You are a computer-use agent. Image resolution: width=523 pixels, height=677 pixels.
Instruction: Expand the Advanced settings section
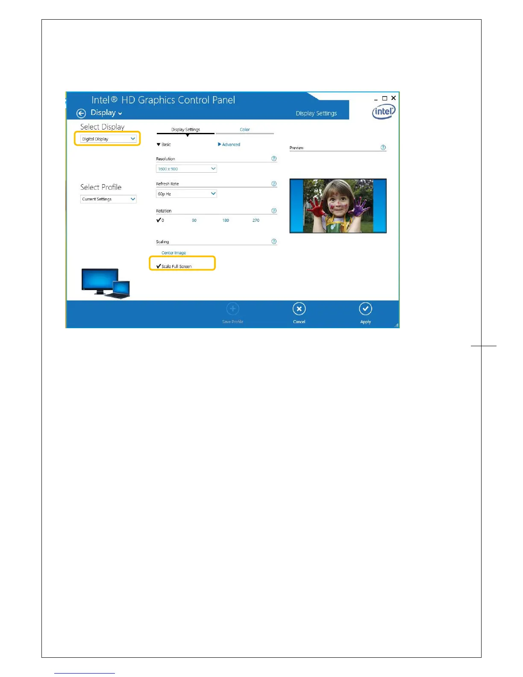click(229, 144)
